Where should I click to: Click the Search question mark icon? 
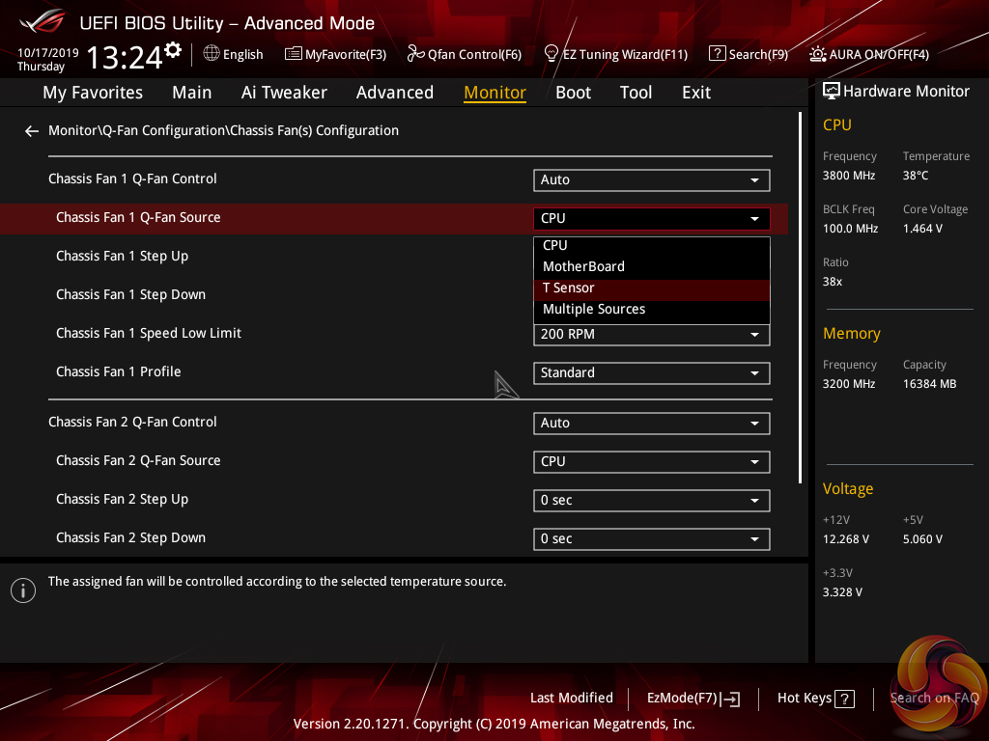click(717, 53)
